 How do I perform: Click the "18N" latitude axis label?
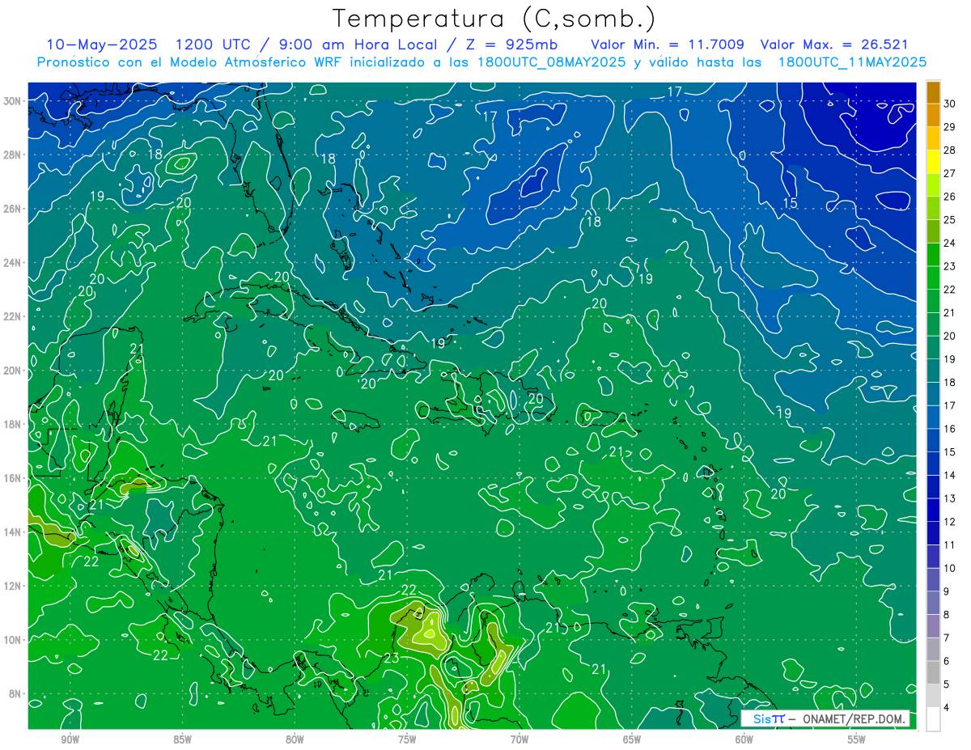coord(13,424)
